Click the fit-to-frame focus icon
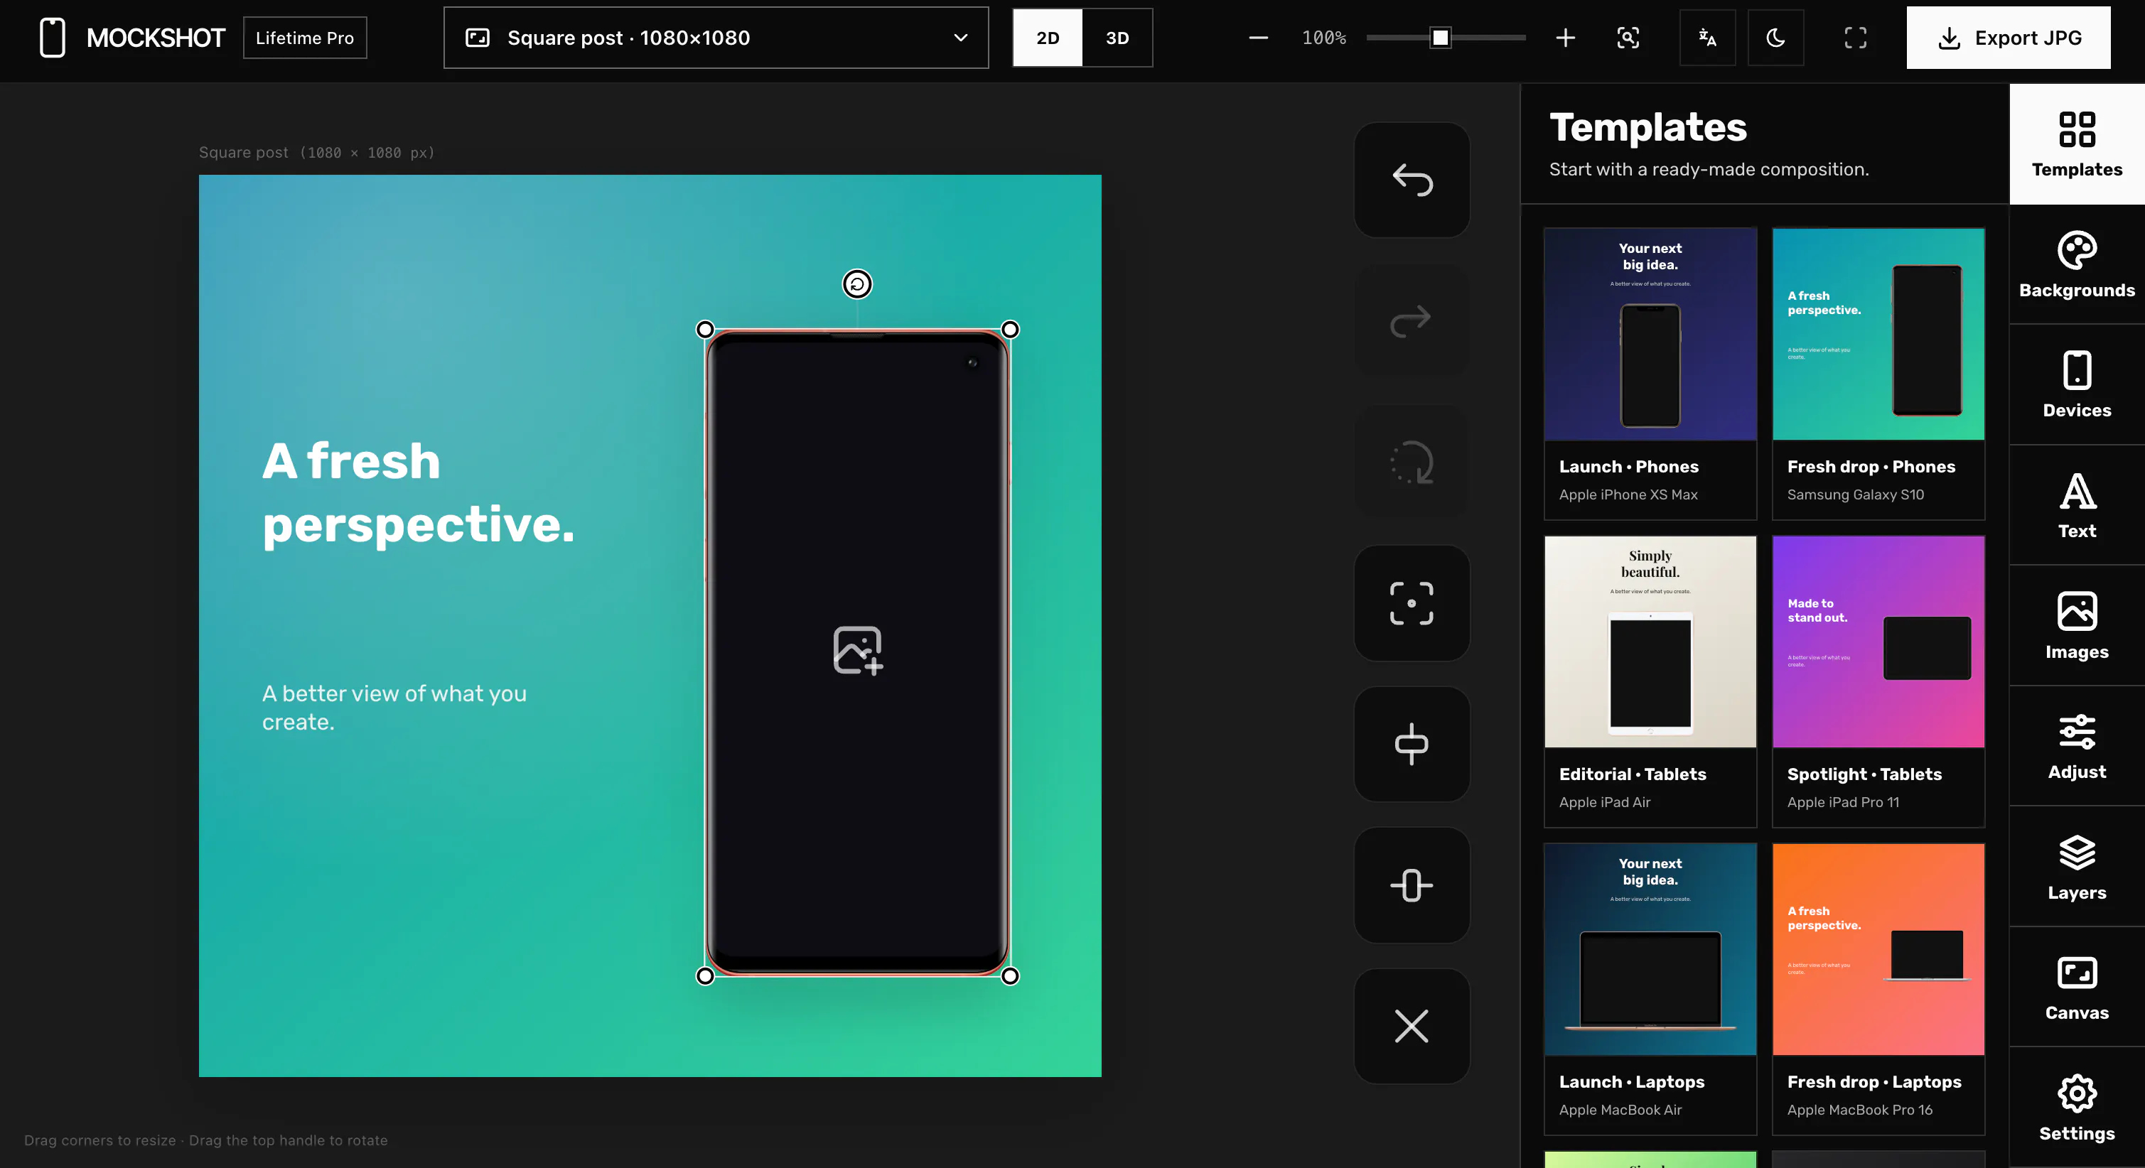This screenshot has height=1168, width=2145. (1412, 602)
